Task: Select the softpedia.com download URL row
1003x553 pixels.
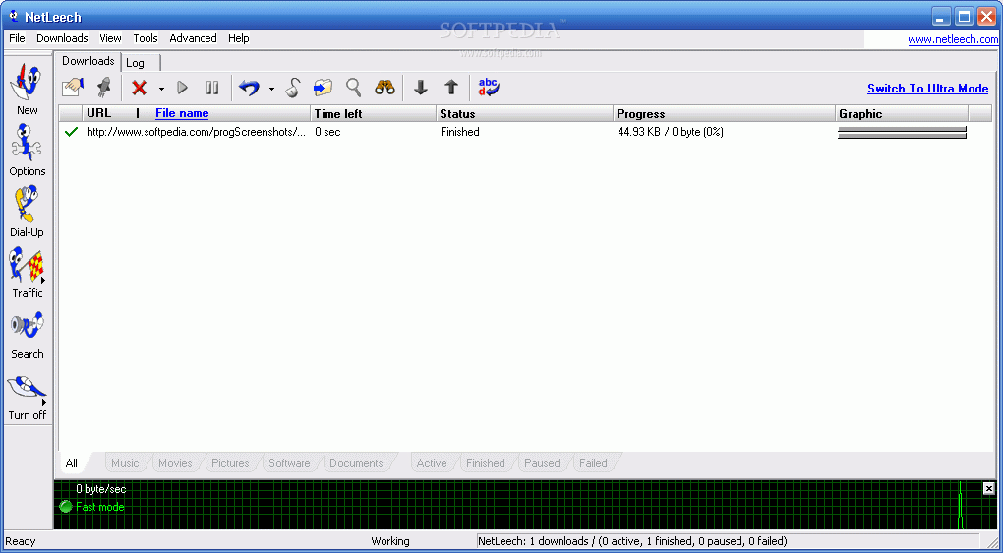Action: [x=197, y=132]
